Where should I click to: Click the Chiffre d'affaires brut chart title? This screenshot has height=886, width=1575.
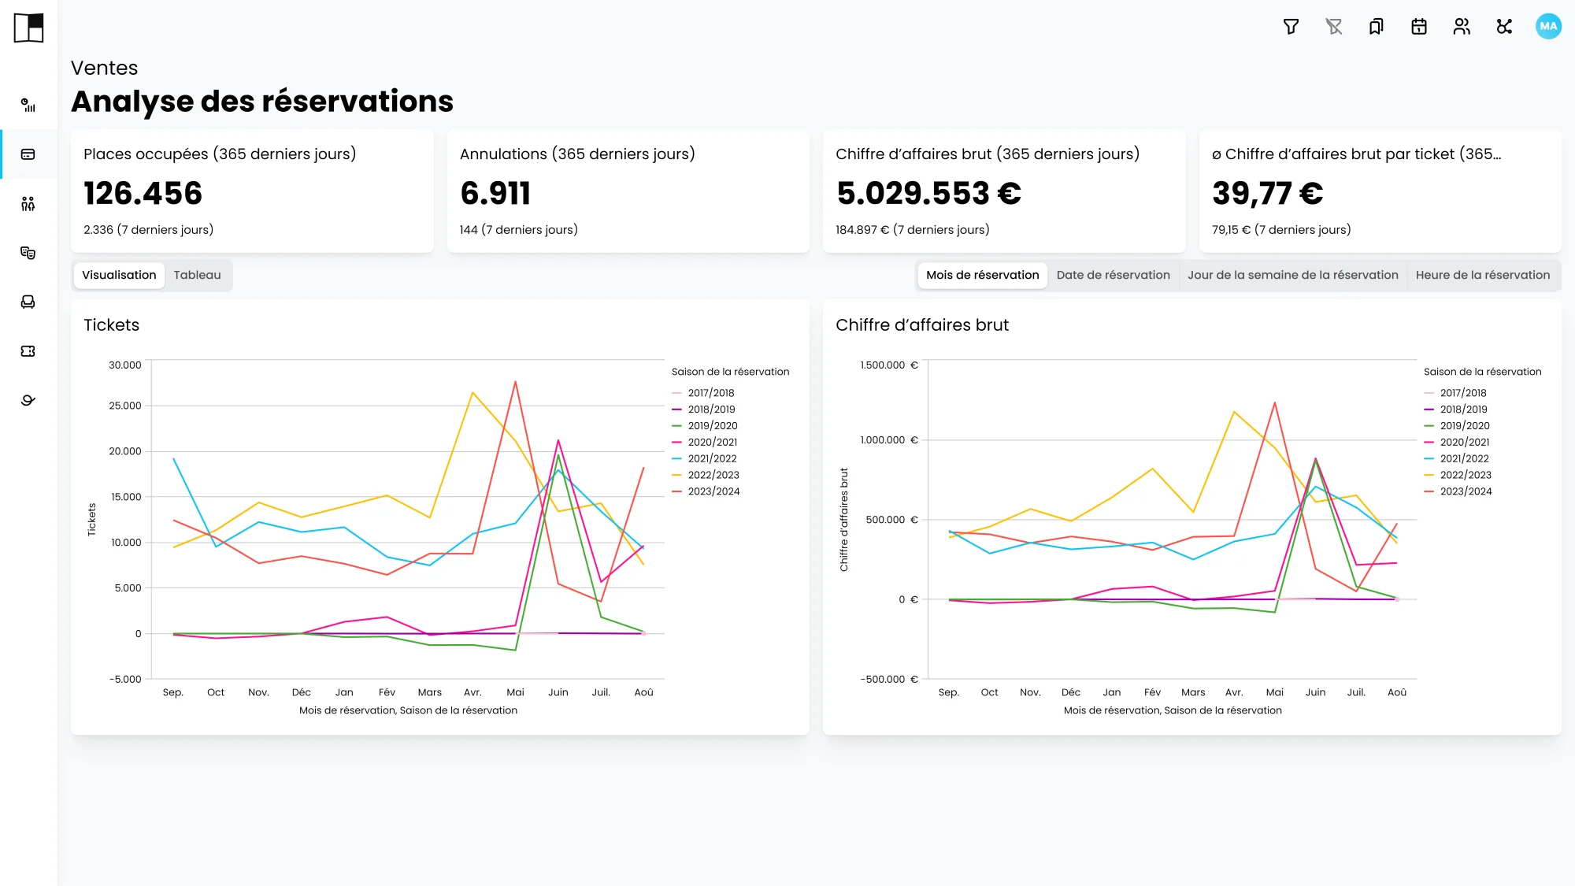tap(921, 325)
